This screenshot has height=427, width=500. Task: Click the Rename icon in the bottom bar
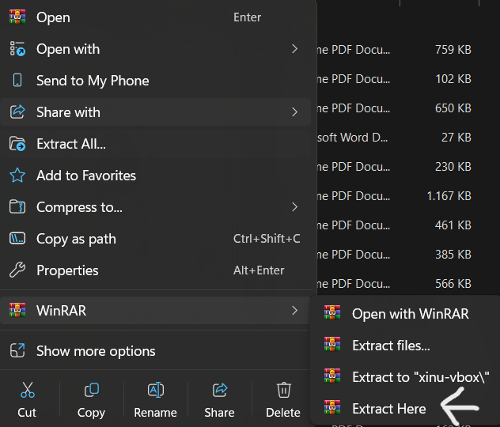[x=156, y=390]
